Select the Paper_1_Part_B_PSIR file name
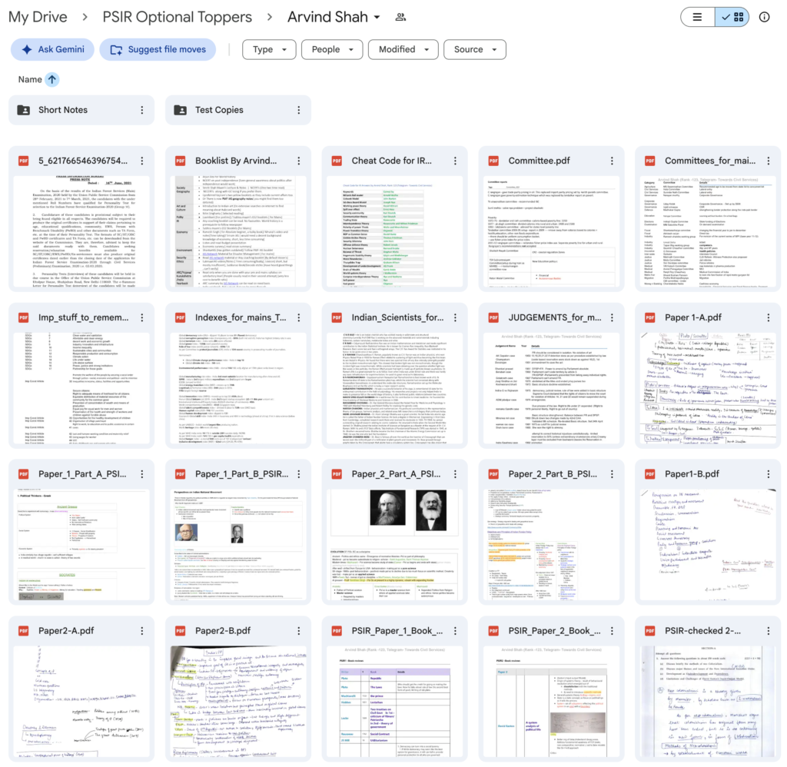The width and height of the screenshot is (787, 767). click(x=242, y=474)
